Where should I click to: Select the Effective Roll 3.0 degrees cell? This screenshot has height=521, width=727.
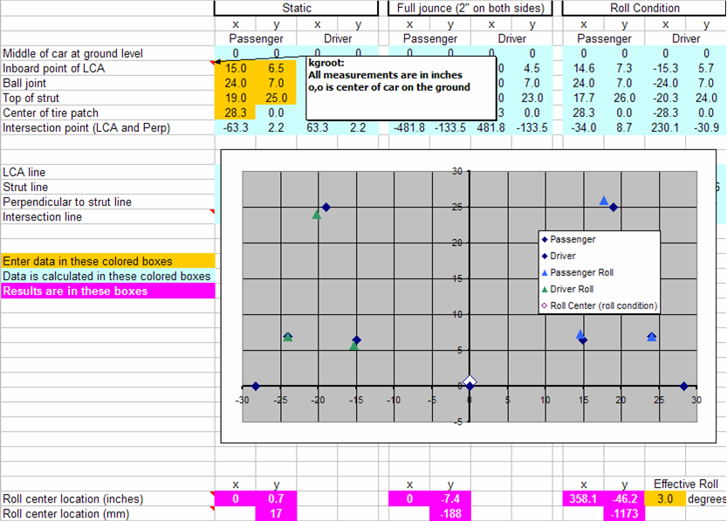(x=665, y=499)
